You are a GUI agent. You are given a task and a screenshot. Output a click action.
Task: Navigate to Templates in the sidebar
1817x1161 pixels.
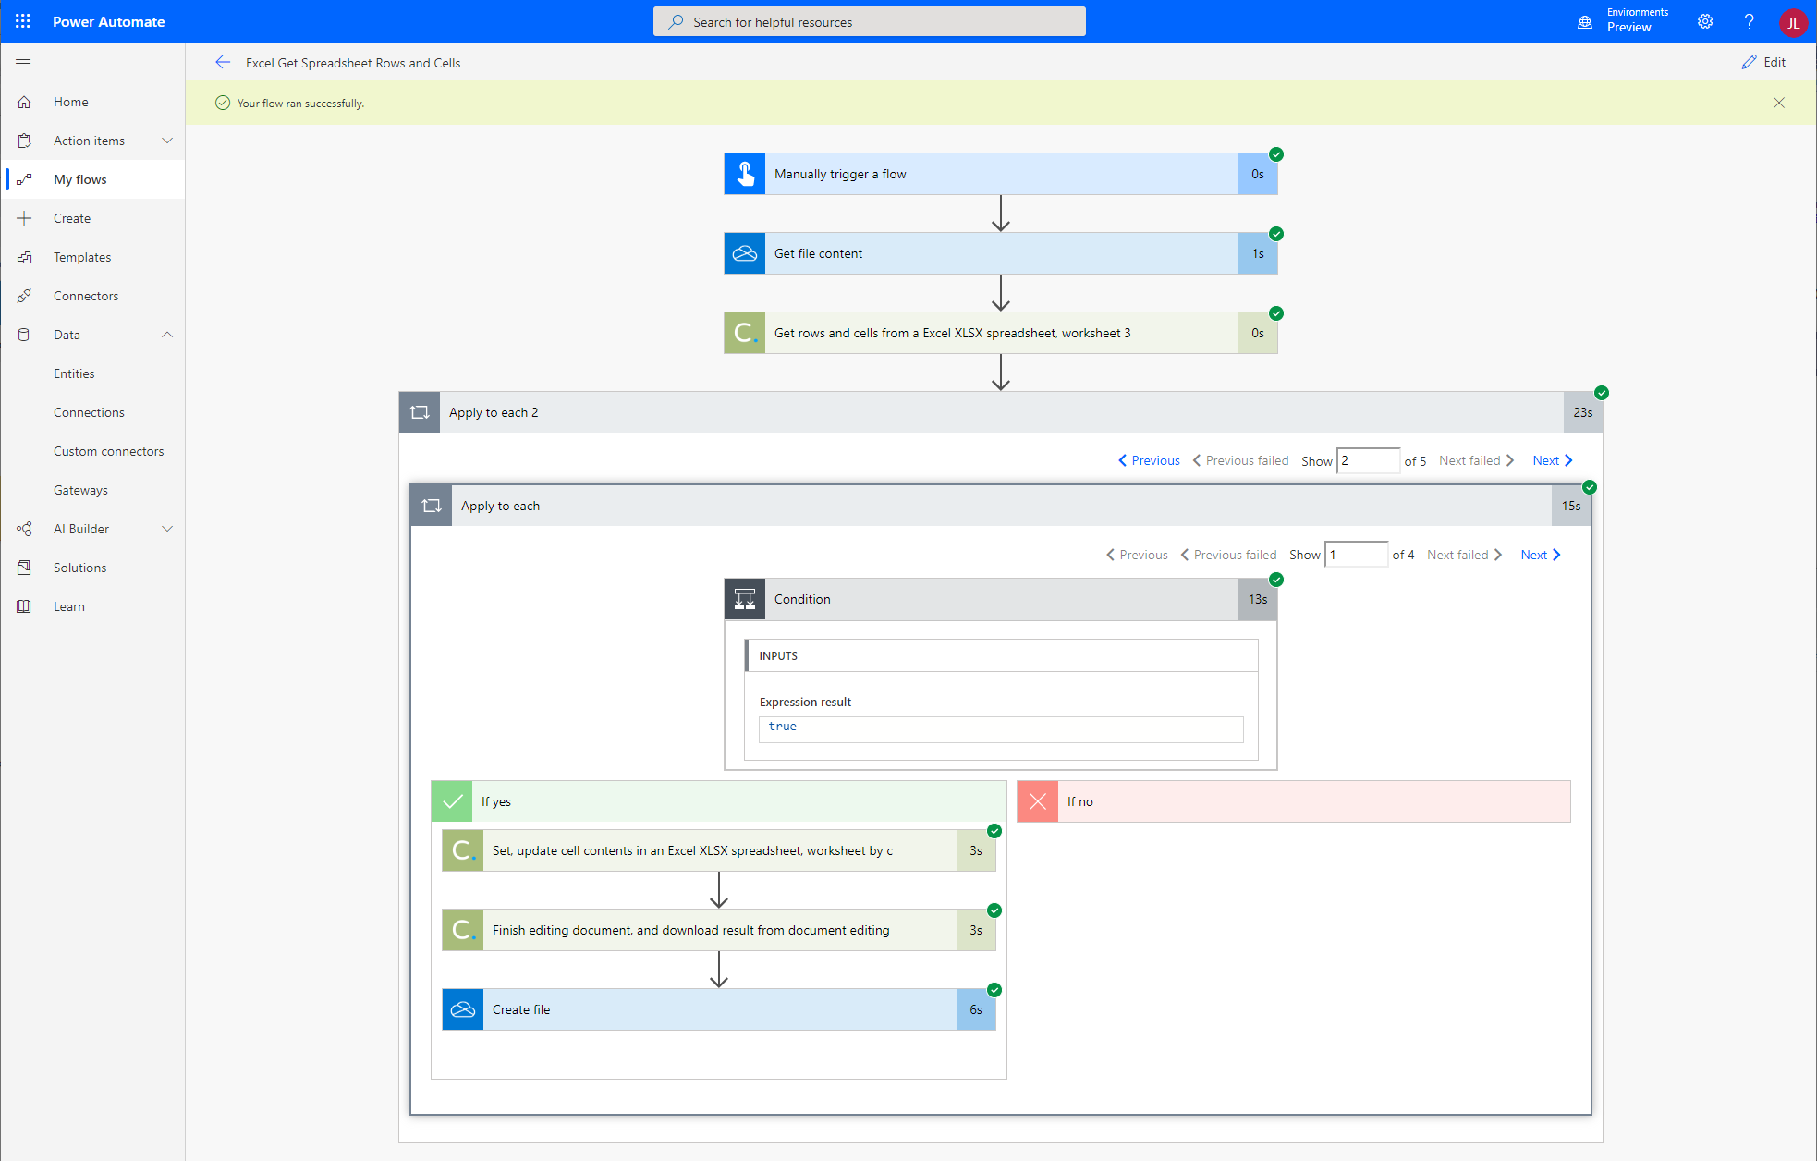point(82,257)
